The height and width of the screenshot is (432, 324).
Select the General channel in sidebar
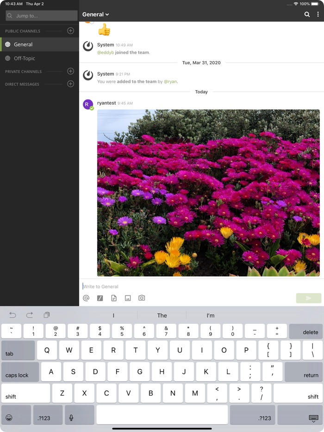coord(39,44)
